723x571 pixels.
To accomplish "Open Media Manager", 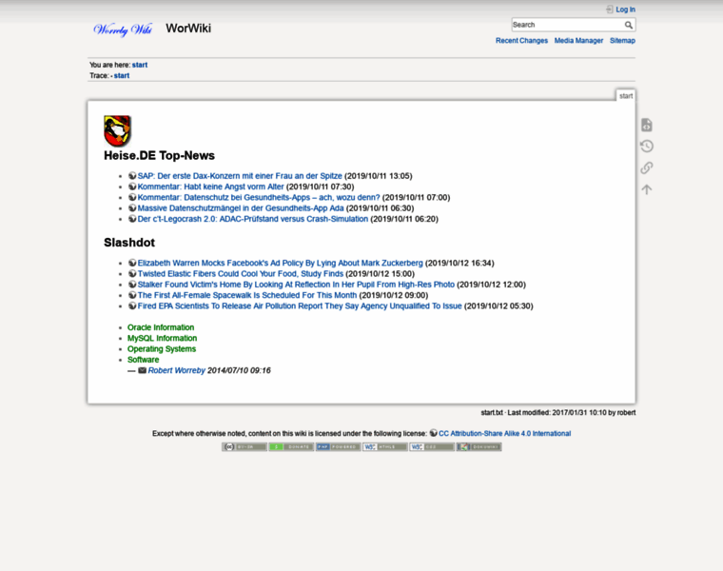I will point(578,41).
